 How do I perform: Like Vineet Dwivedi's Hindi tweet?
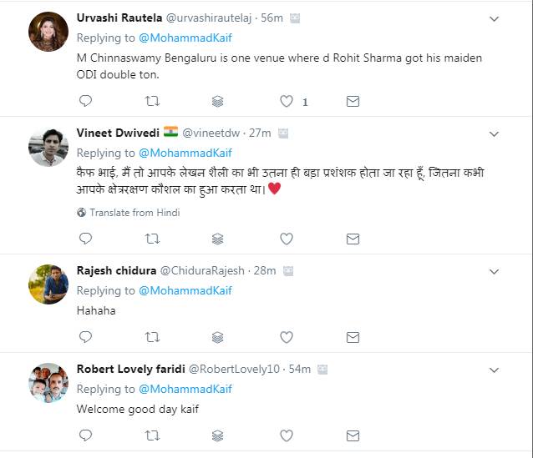[287, 239]
